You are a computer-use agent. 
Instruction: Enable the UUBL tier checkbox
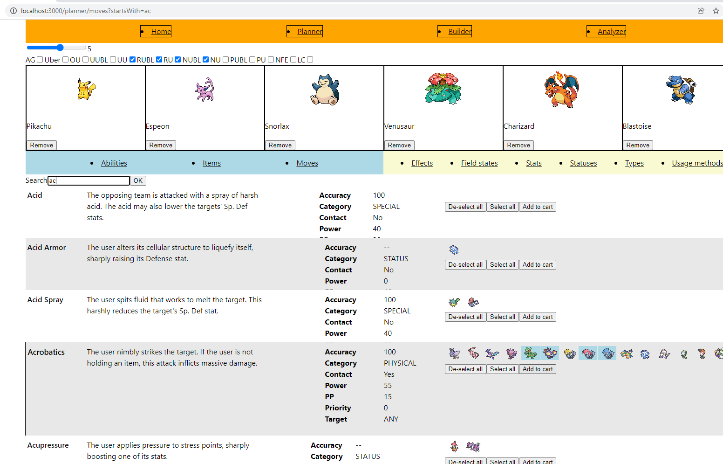click(113, 59)
